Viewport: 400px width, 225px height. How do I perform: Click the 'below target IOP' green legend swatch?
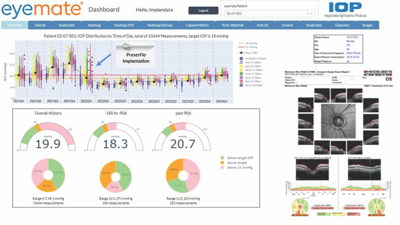pyautogui.click(x=222, y=157)
